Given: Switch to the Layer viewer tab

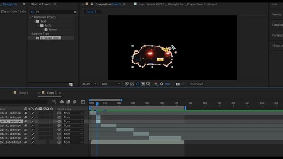Looking at the screenshot, I should tap(178, 4).
